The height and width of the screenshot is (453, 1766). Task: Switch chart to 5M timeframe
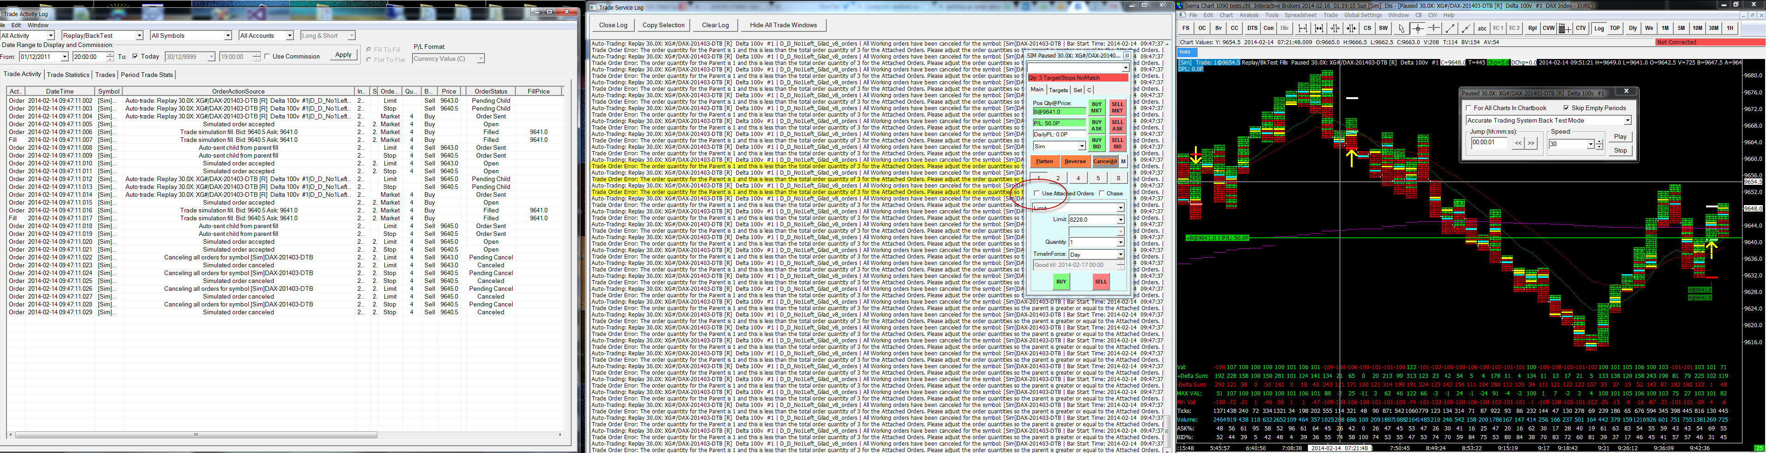point(1682,28)
